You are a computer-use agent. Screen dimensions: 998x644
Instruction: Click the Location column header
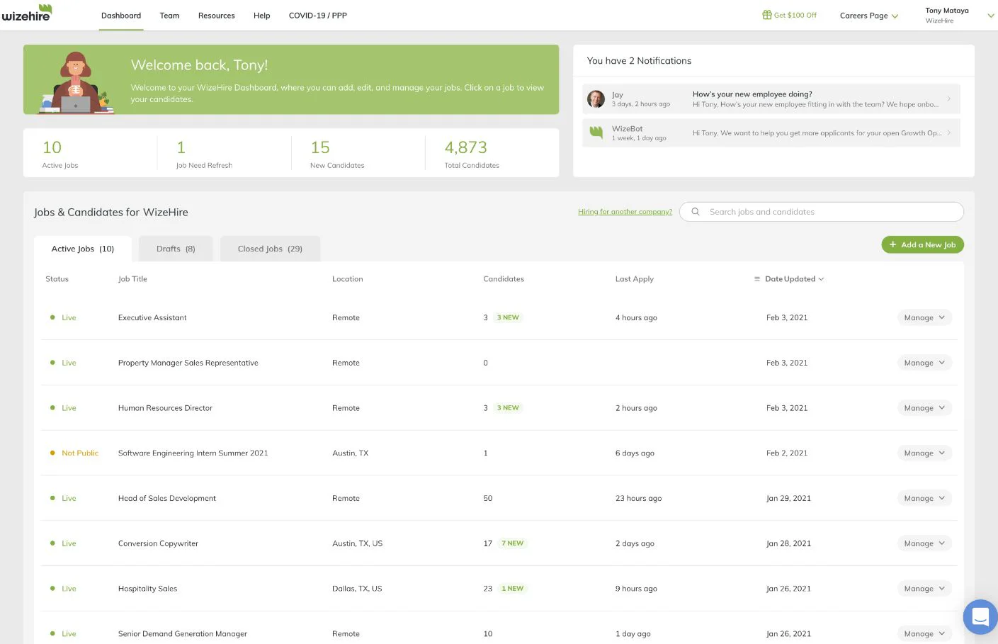[x=347, y=279]
